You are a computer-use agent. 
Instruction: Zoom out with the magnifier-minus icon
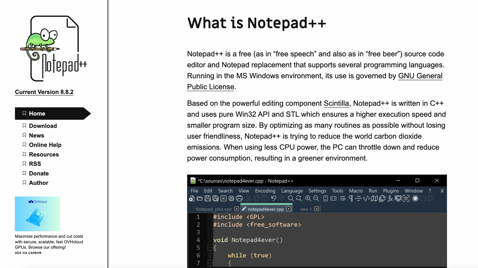point(316,199)
